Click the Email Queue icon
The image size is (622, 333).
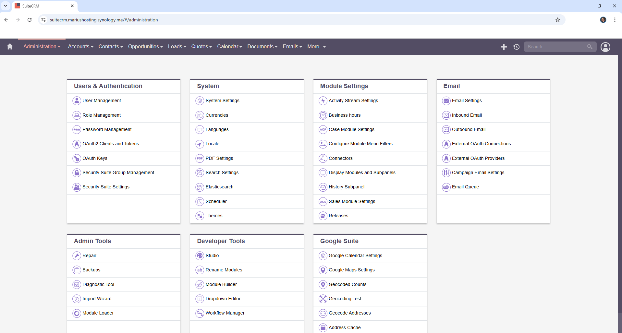coord(446,187)
